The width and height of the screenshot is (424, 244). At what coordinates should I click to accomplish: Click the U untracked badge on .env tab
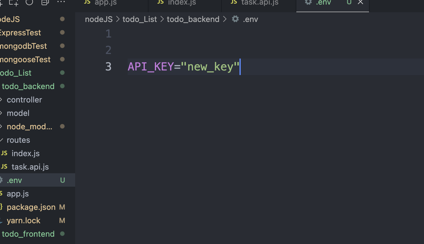pos(349,2)
